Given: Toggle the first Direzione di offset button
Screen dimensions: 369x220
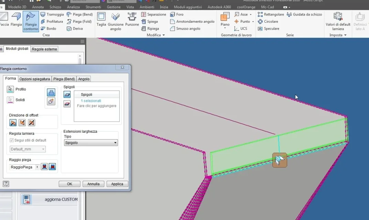Looking at the screenshot, I should click(13, 123).
